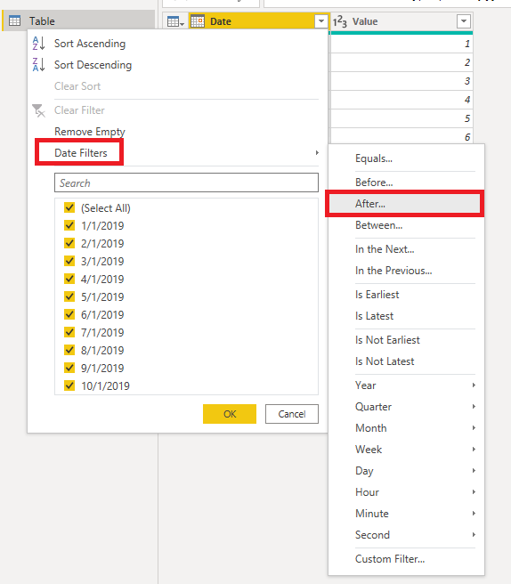This screenshot has height=584, width=511.
Task: Dismiss the filter menu with Cancel
Action: 292,414
